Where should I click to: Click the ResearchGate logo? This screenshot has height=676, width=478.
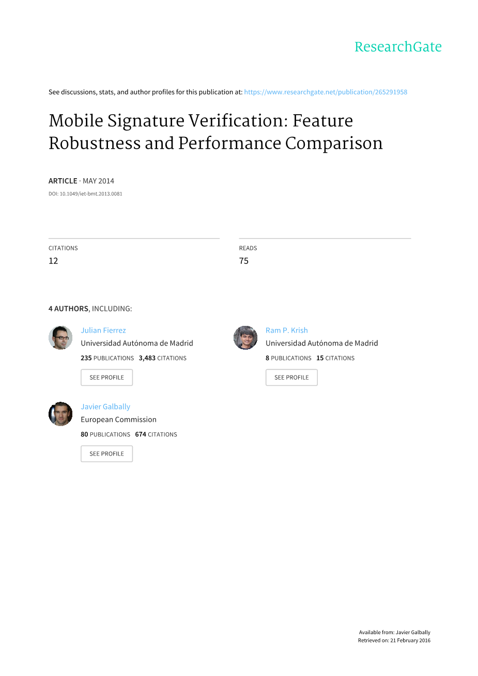[398, 47]
